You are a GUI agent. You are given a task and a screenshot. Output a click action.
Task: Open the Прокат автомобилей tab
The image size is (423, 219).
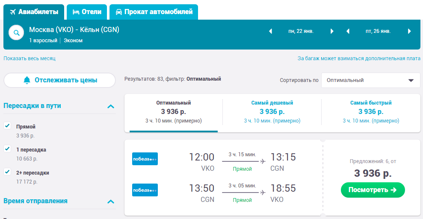pyautogui.click(x=154, y=12)
